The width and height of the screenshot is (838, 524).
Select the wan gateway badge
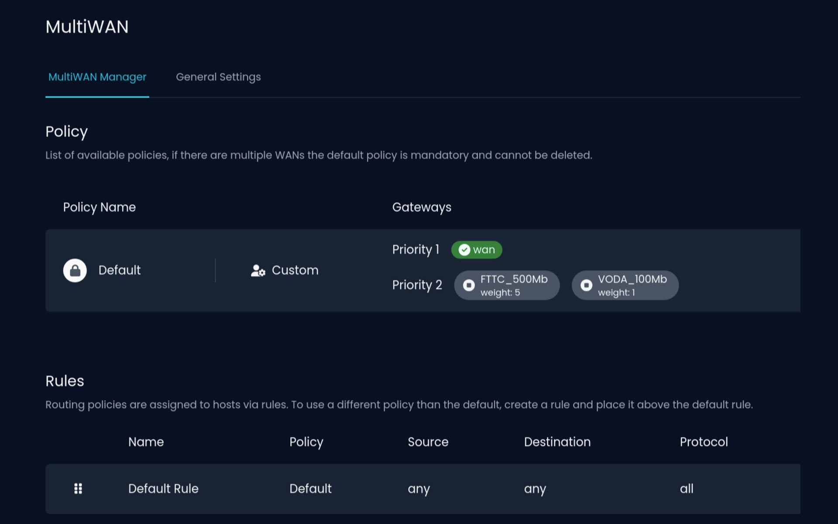point(477,250)
